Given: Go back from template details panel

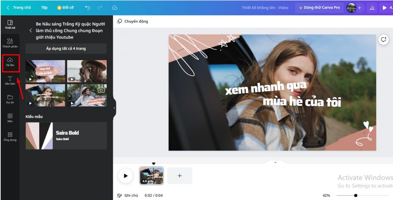Looking at the screenshot, I should [x=31, y=31].
